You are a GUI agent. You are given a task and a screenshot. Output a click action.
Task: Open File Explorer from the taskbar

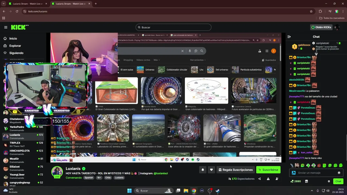click(x=186, y=191)
